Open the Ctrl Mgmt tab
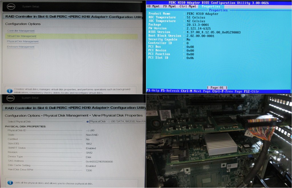292x188 pixels. click(x=188, y=6)
